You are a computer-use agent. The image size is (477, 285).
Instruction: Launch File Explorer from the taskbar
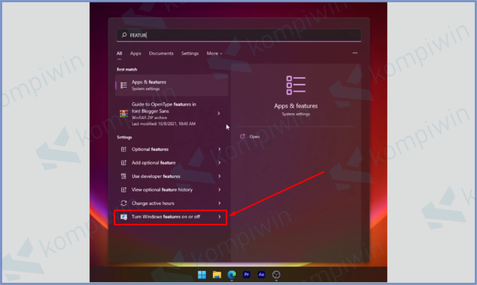(x=217, y=274)
